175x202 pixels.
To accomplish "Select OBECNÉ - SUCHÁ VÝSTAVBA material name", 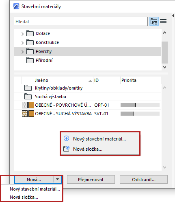I will click(x=63, y=114).
